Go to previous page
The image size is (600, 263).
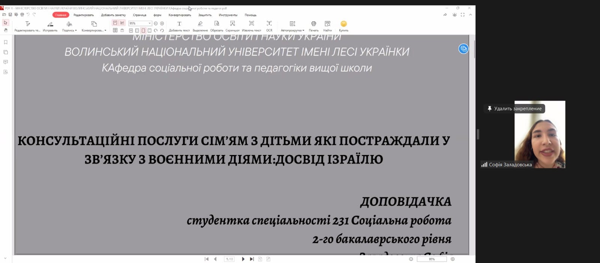[x=215, y=259]
